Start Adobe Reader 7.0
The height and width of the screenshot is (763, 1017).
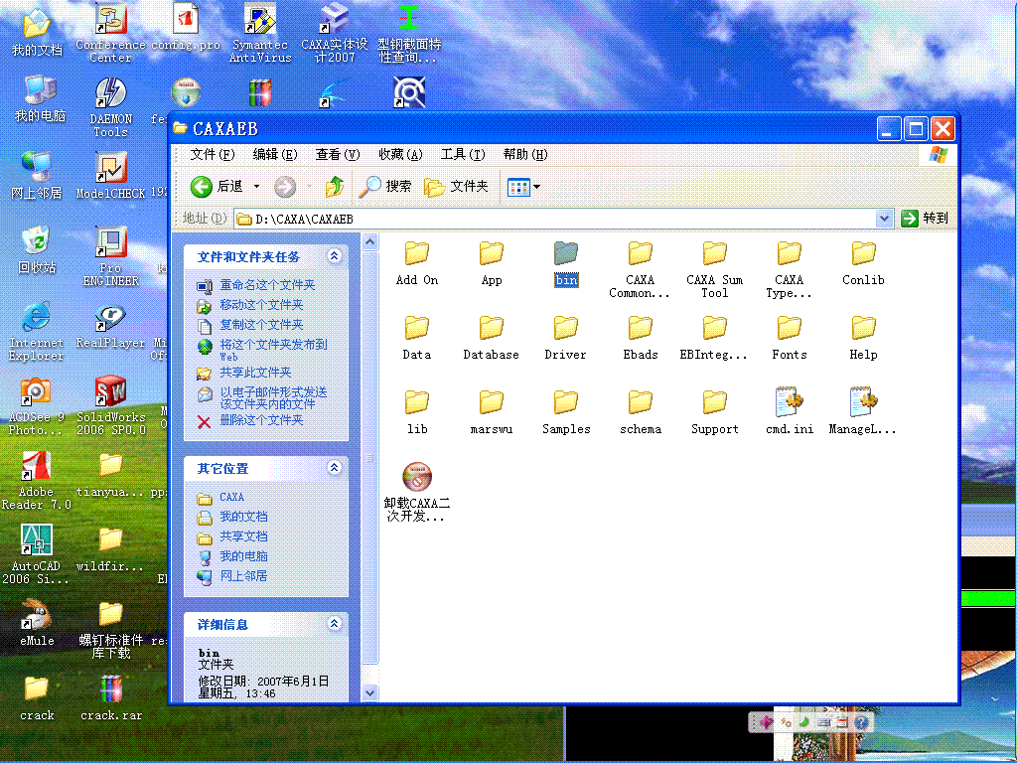tap(35, 467)
